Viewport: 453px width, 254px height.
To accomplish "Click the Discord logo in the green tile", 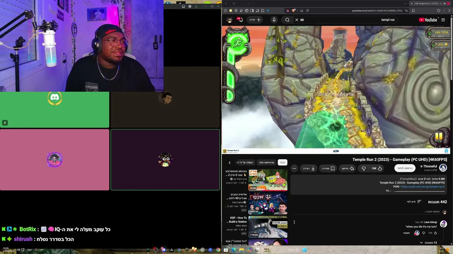I will (x=55, y=98).
